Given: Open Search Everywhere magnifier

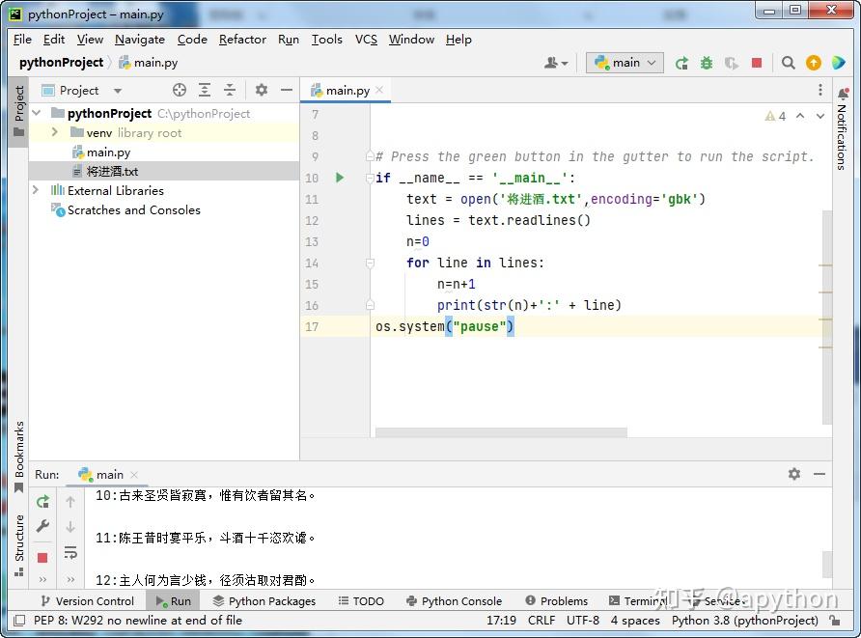Looking at the screenshot, I should pos(788,62).
